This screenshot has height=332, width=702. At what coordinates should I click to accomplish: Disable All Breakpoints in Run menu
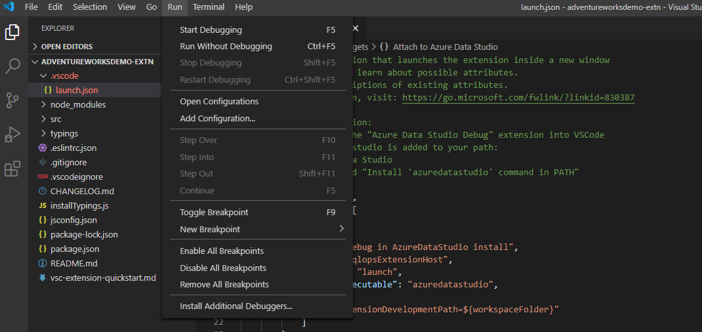(223, 268)
